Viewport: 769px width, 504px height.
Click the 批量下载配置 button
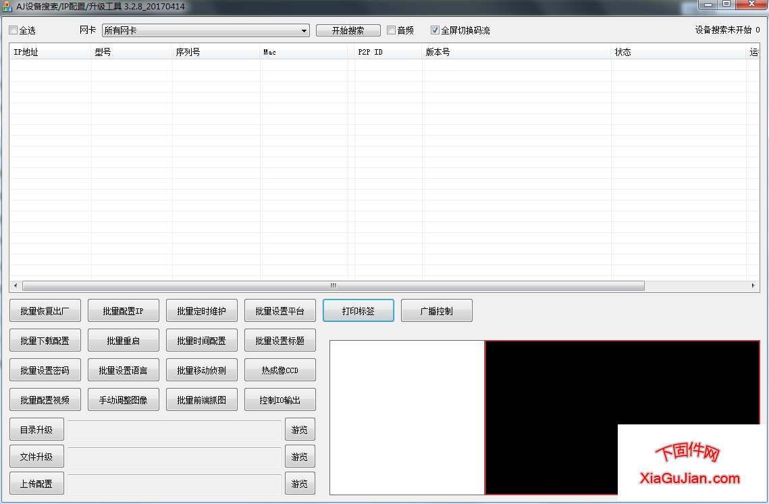point(45,340)
